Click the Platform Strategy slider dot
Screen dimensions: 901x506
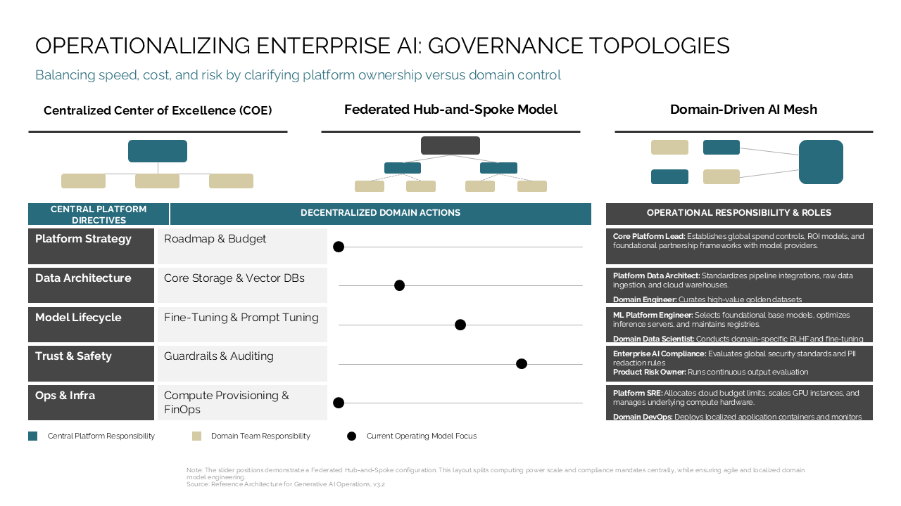339,247
